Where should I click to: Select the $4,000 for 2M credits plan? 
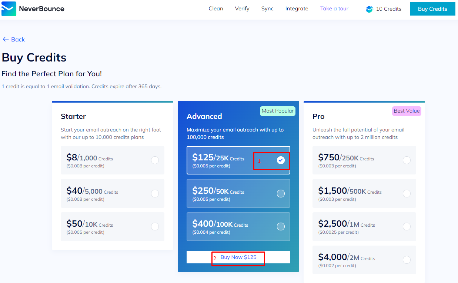407,260
